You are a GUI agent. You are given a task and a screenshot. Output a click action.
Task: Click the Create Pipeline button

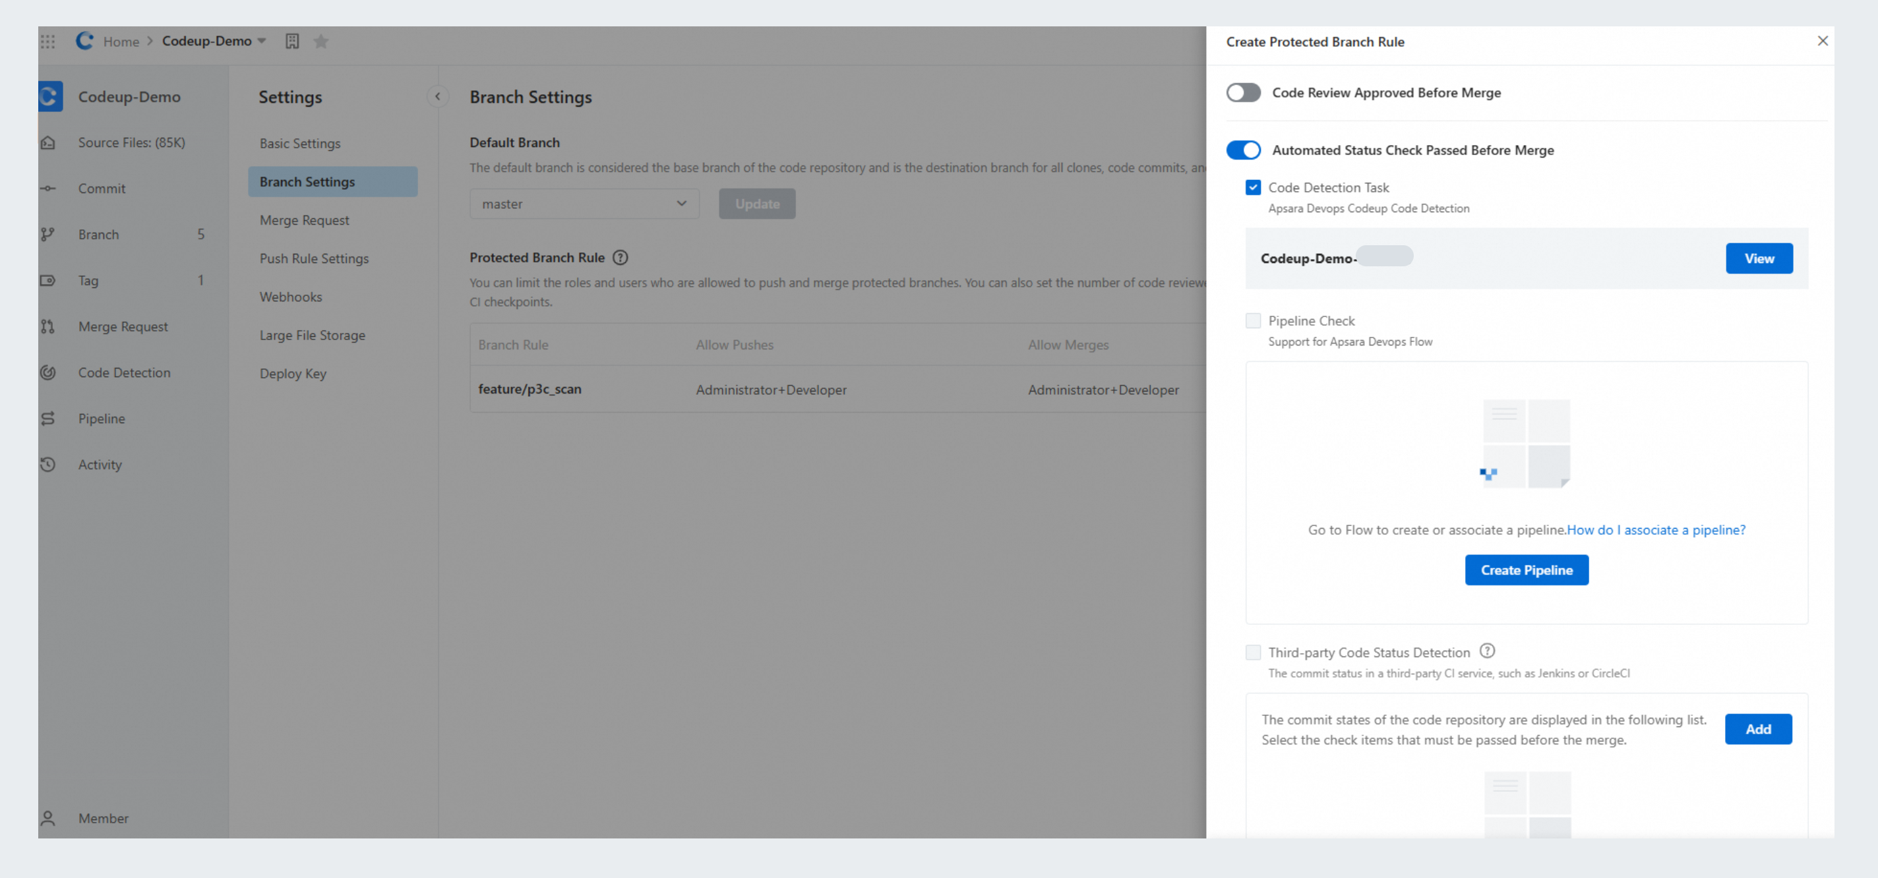[1527, 570]
